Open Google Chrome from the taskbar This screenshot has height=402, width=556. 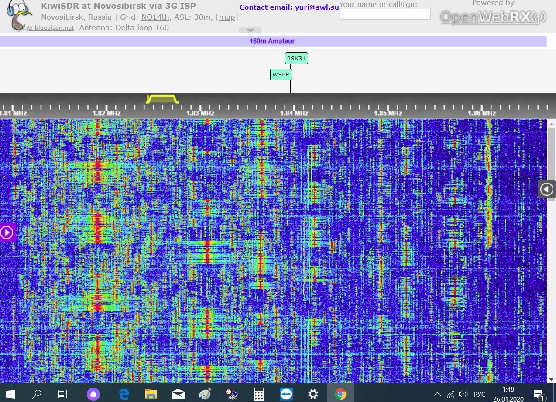[340, 394]
